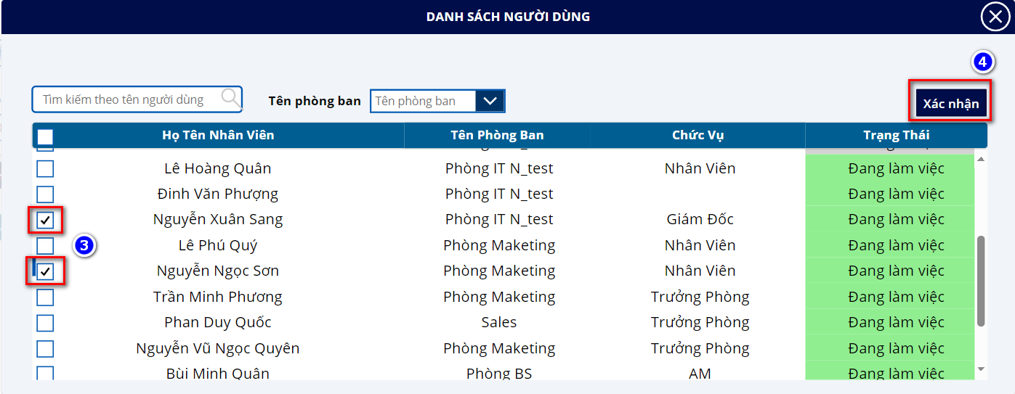Viewport: 1015px width, 394px height.
Task: Open the Tên phòng ban dropdown arrow
Action: click(490, 101)
